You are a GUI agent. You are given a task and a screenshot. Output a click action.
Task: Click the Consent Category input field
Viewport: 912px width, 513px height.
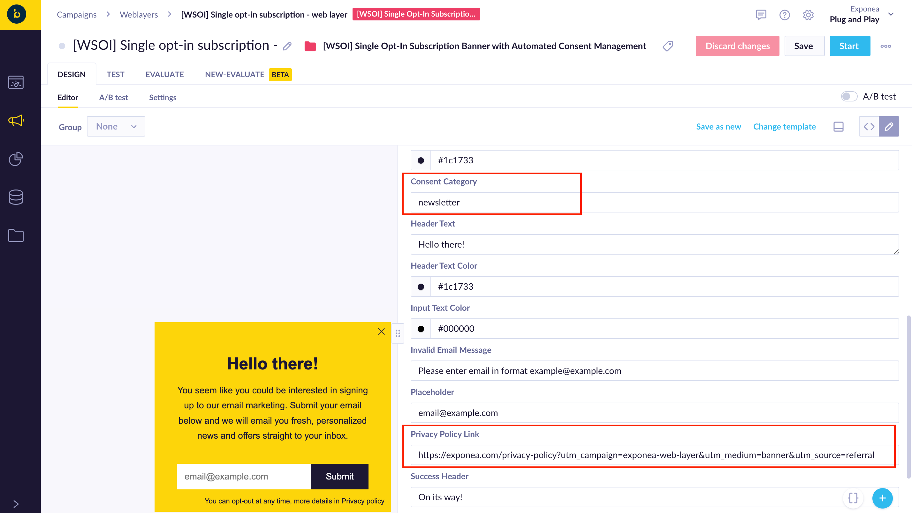[x=654, y=202]
